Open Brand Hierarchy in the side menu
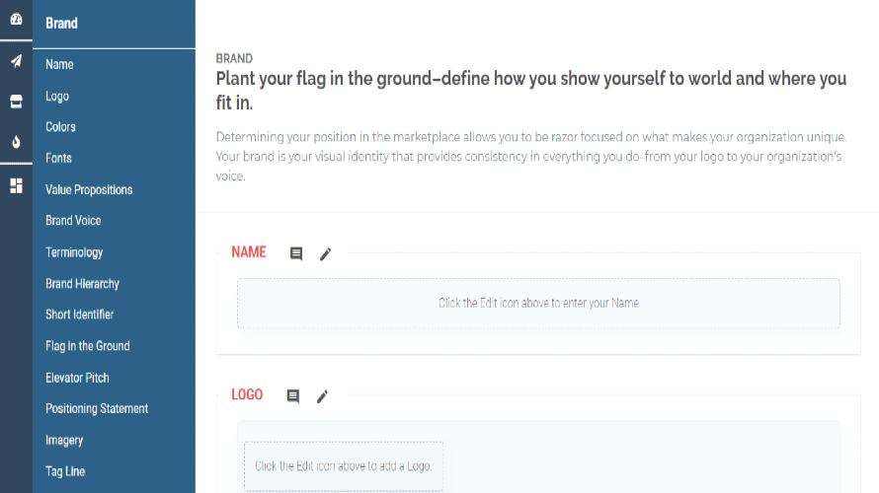Viewport: 879px width, 493px height. click(x=82, y=284)
